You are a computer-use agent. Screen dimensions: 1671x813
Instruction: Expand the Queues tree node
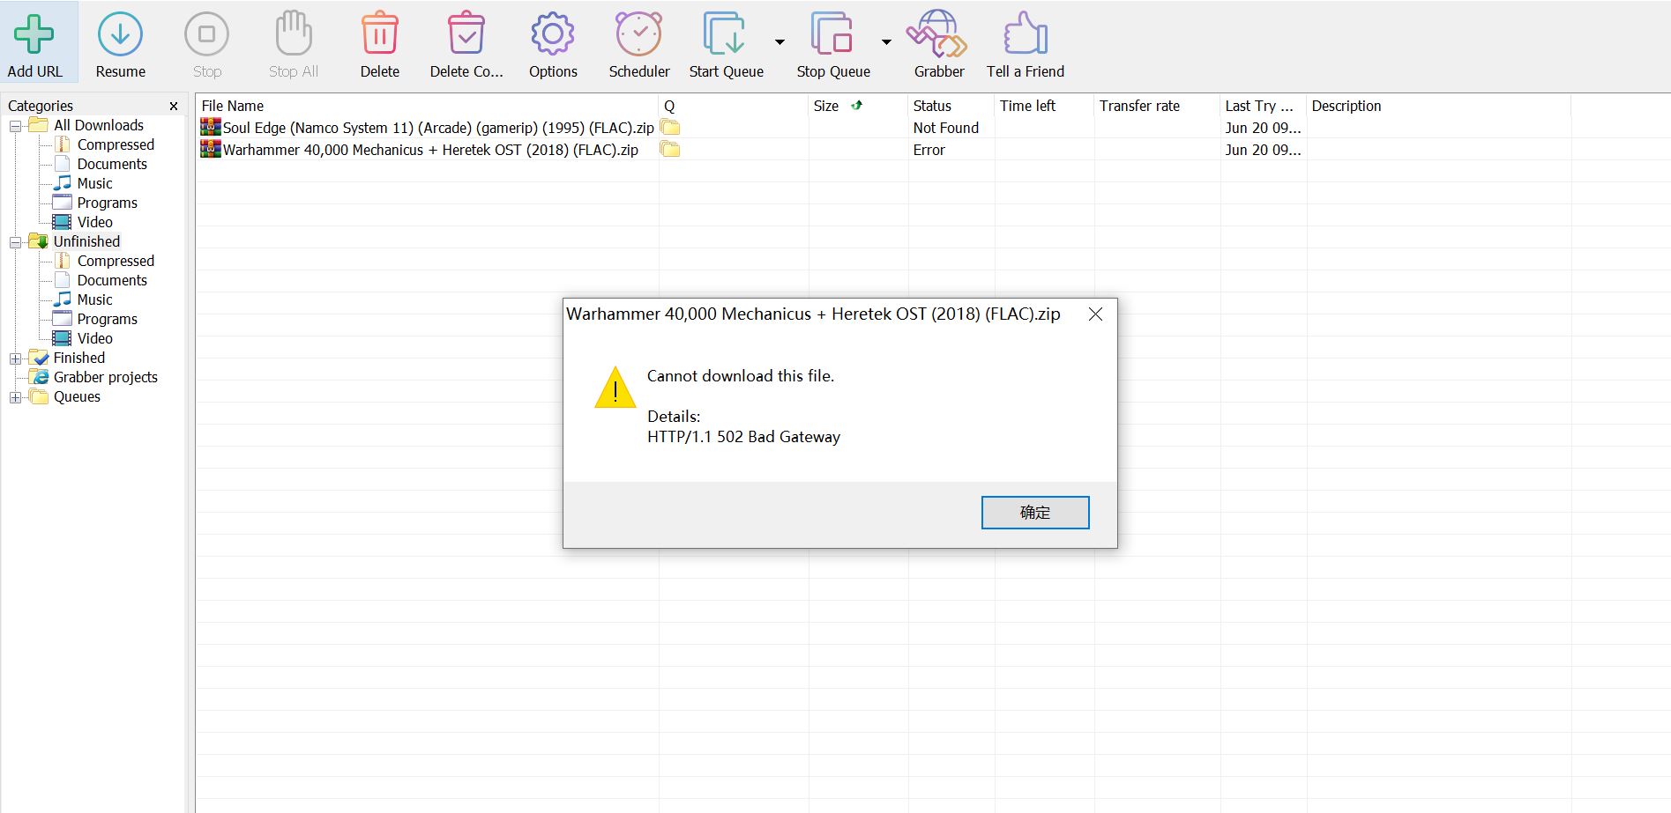pos(15,397)
